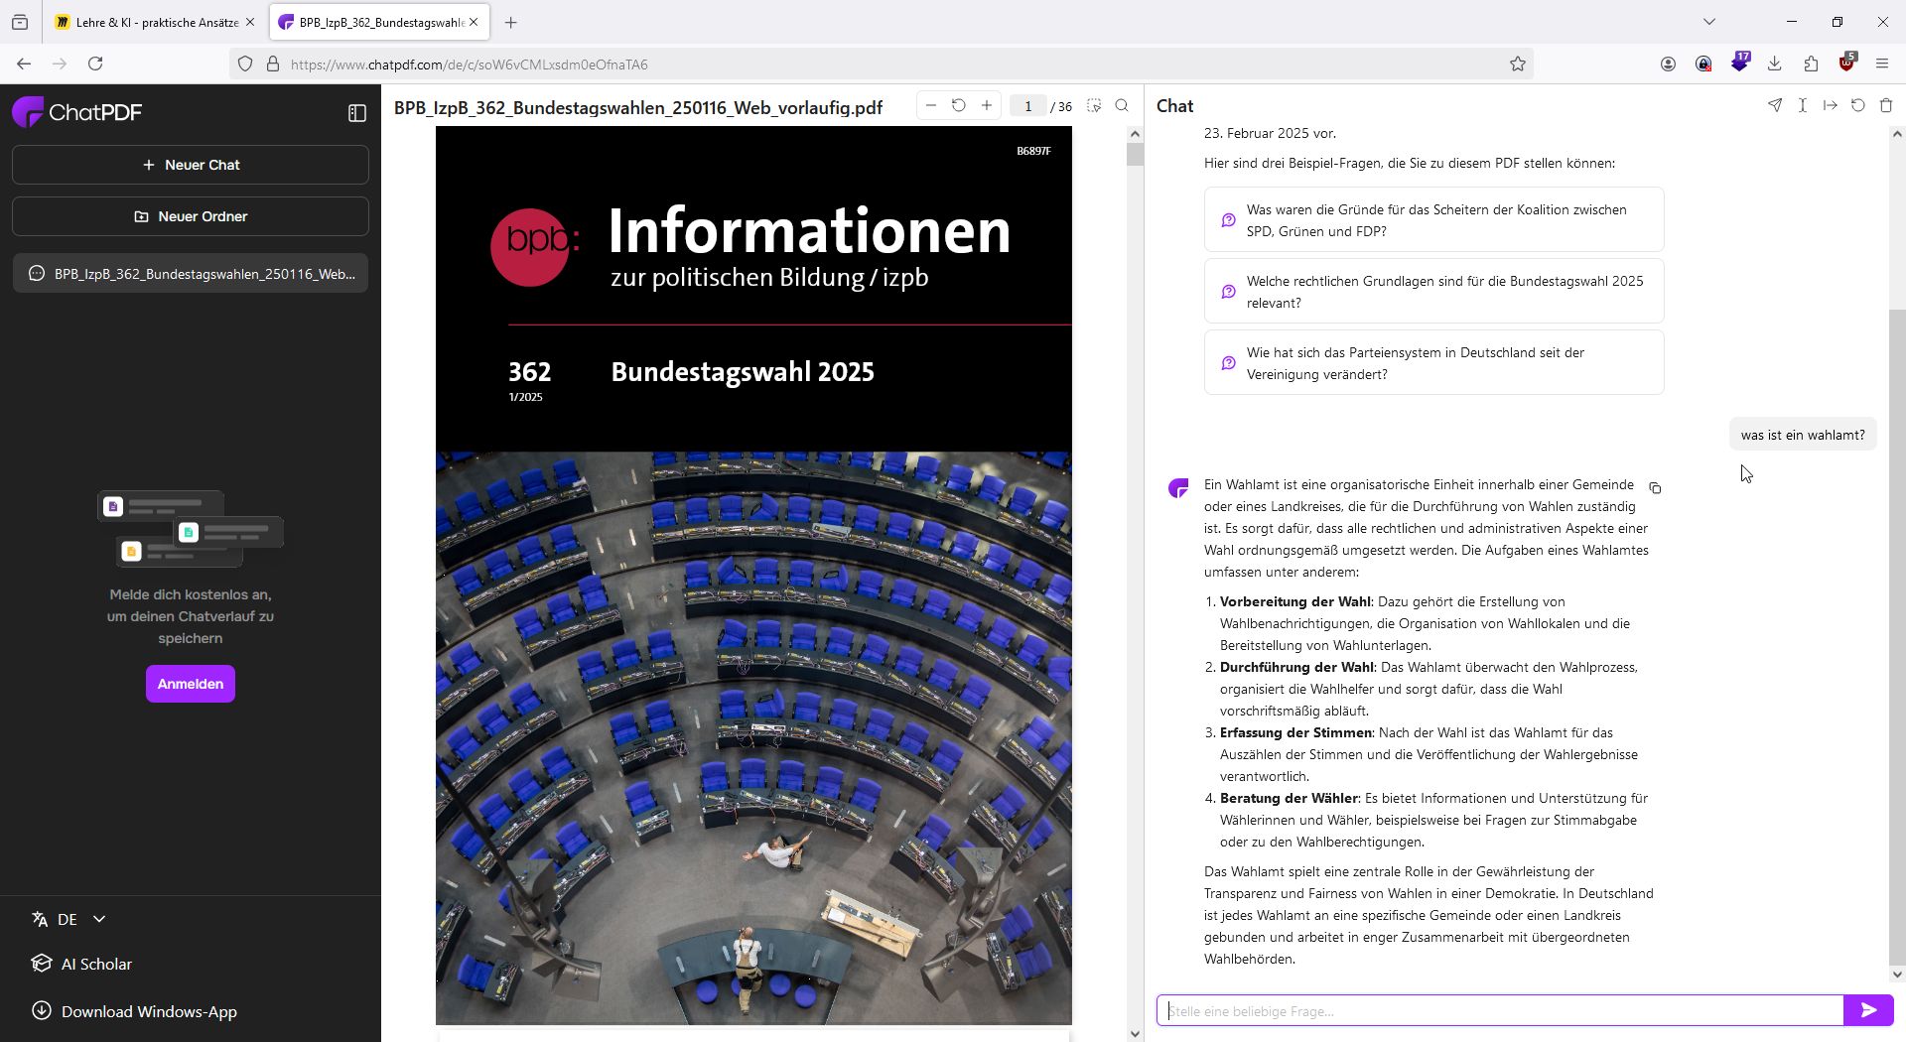Select the BPB_IzpB_362 browser tab
The height and width of the screenshot is (1042, 1906).
click(x=377, y=22)
